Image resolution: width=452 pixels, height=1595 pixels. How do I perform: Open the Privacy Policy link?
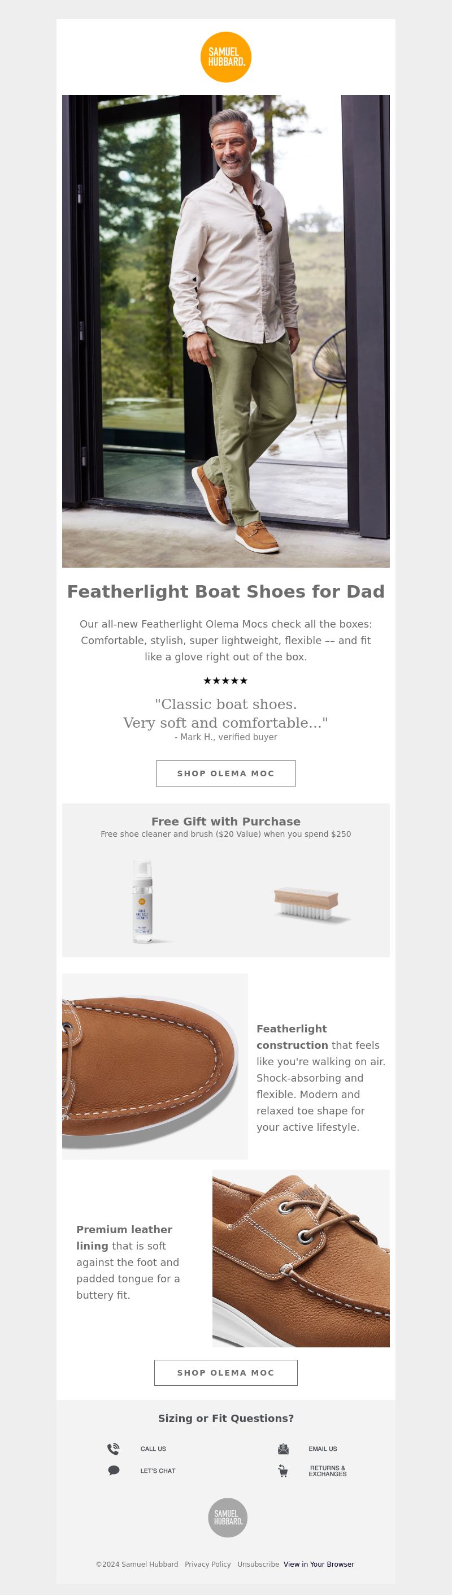pyautogui.click(x=208, y=1564)
